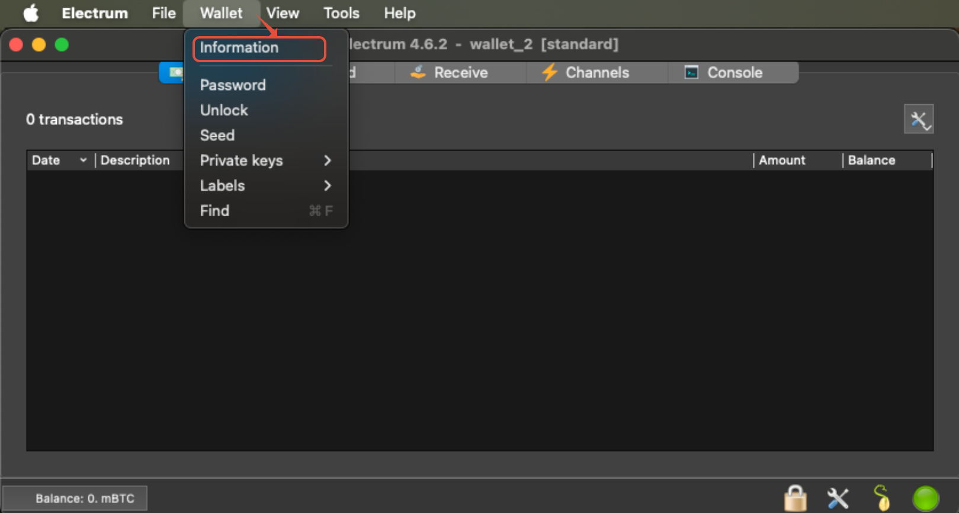Click the Description column header
Screen dimensions: 959x513
[x=135, y=161]
